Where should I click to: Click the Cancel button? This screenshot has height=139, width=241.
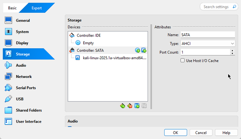[201, 133]
